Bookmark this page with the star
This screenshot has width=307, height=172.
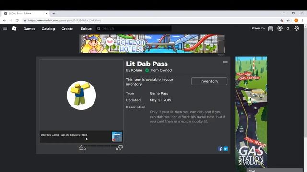(288, 21)
